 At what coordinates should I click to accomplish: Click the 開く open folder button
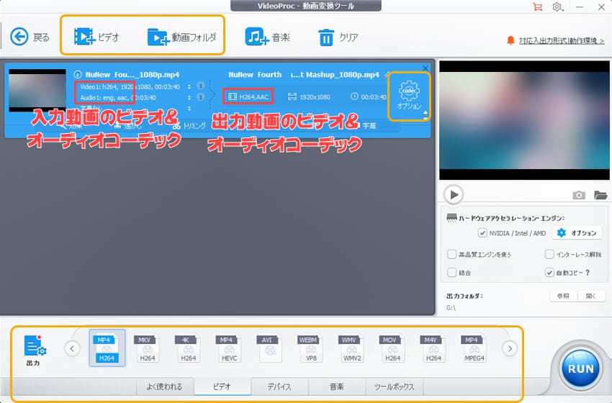(591, 296)
